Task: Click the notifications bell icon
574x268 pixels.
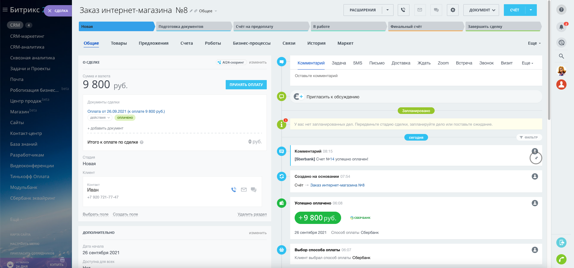Action: tap(561, 27)
